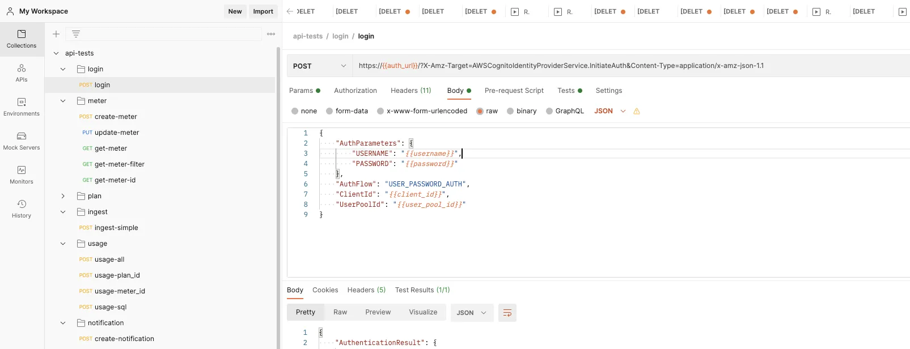Click the api-tests breadcrumb link

[x=308, y=36]
